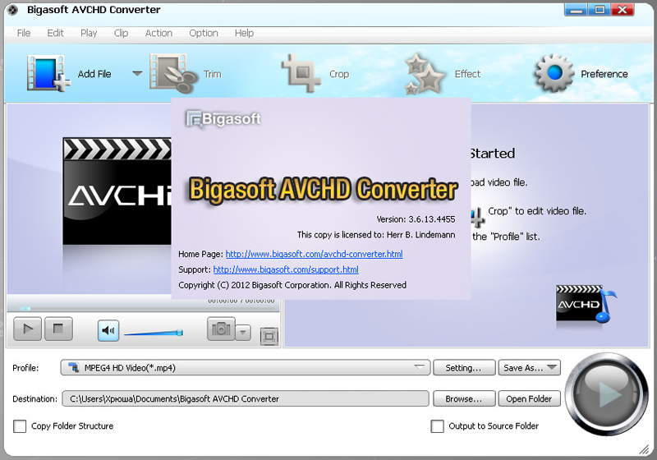
Task: Click the Effect stars icon
Action: tap(424, 74)
